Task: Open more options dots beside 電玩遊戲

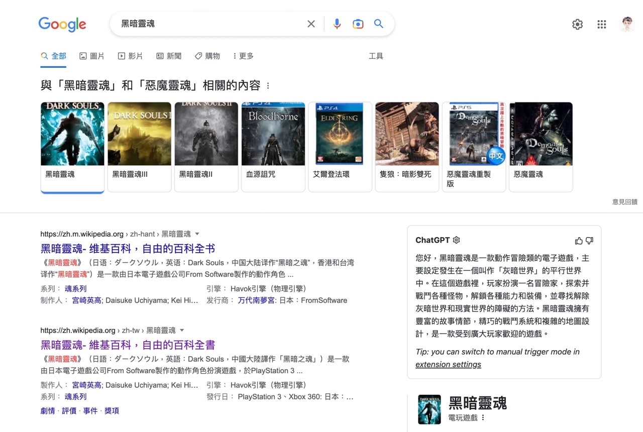Action: (x=483, y=418)
